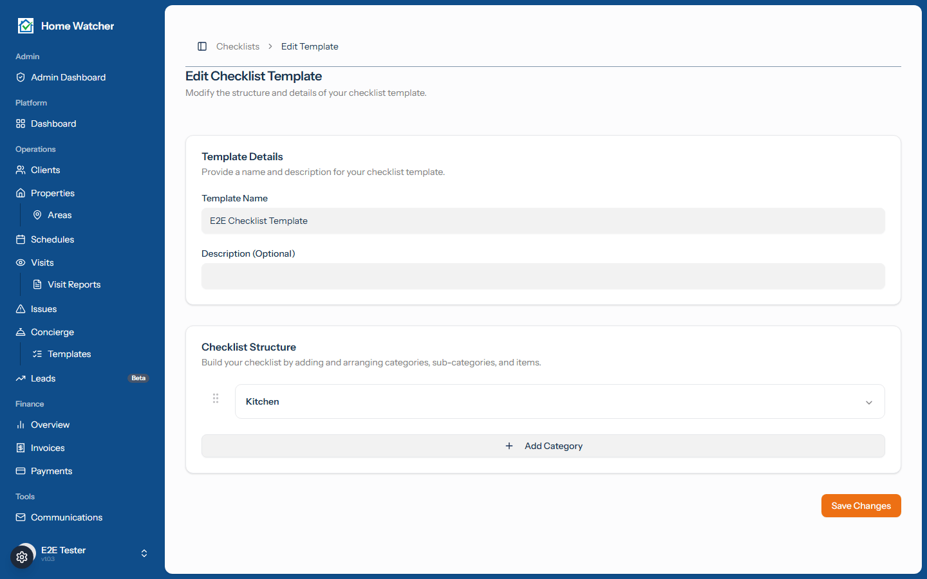Click the Dashboard grid icon

point(21,124)
